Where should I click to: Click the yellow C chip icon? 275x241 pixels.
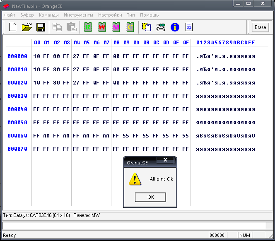[x=130, y=27]
